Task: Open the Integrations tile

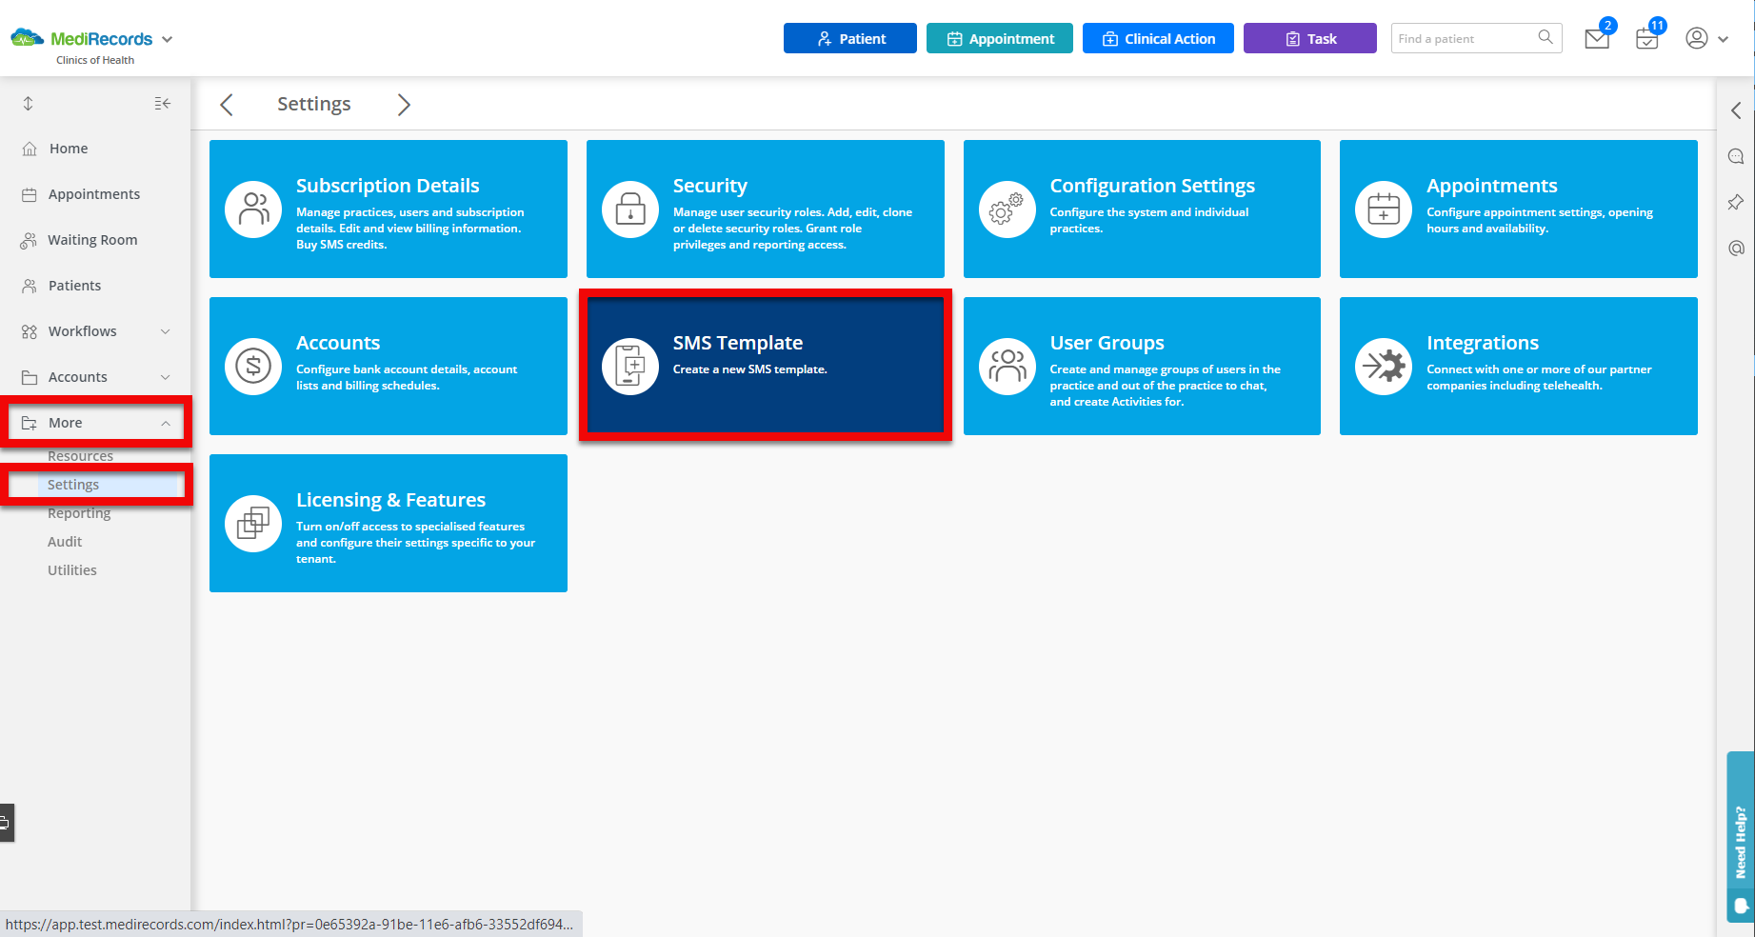Action: click(x=1519, y=366)
